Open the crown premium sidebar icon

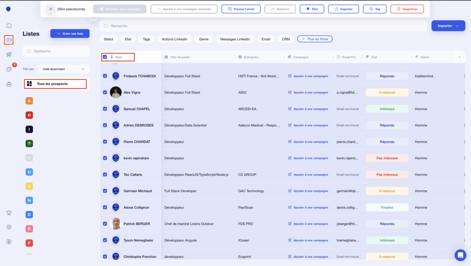[x=9, y=213]
